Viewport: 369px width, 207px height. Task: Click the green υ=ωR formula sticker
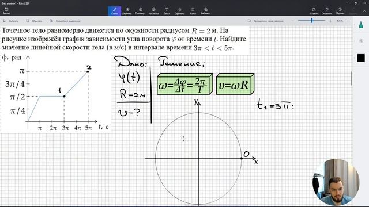(235, 84)
